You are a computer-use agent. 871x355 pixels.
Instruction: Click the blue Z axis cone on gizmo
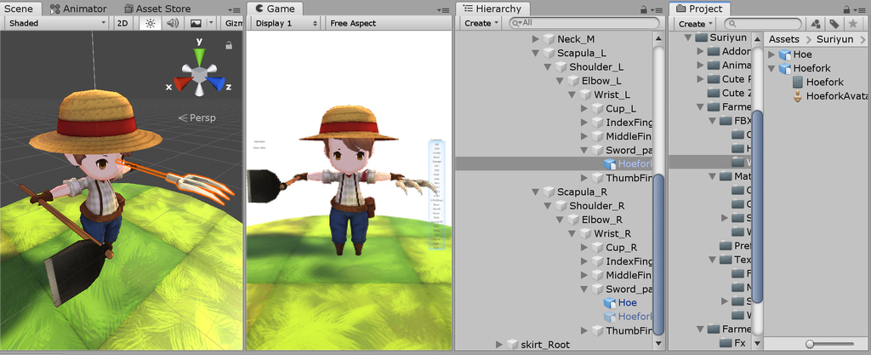(216, 84)
